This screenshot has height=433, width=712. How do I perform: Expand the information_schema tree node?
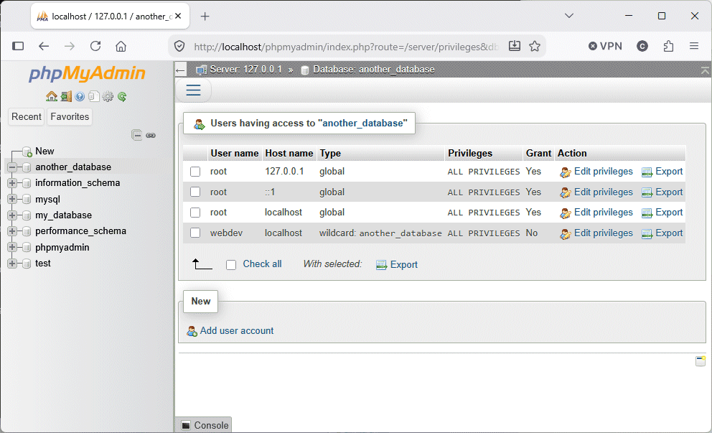pyautogui.click(x=12, y=183)
